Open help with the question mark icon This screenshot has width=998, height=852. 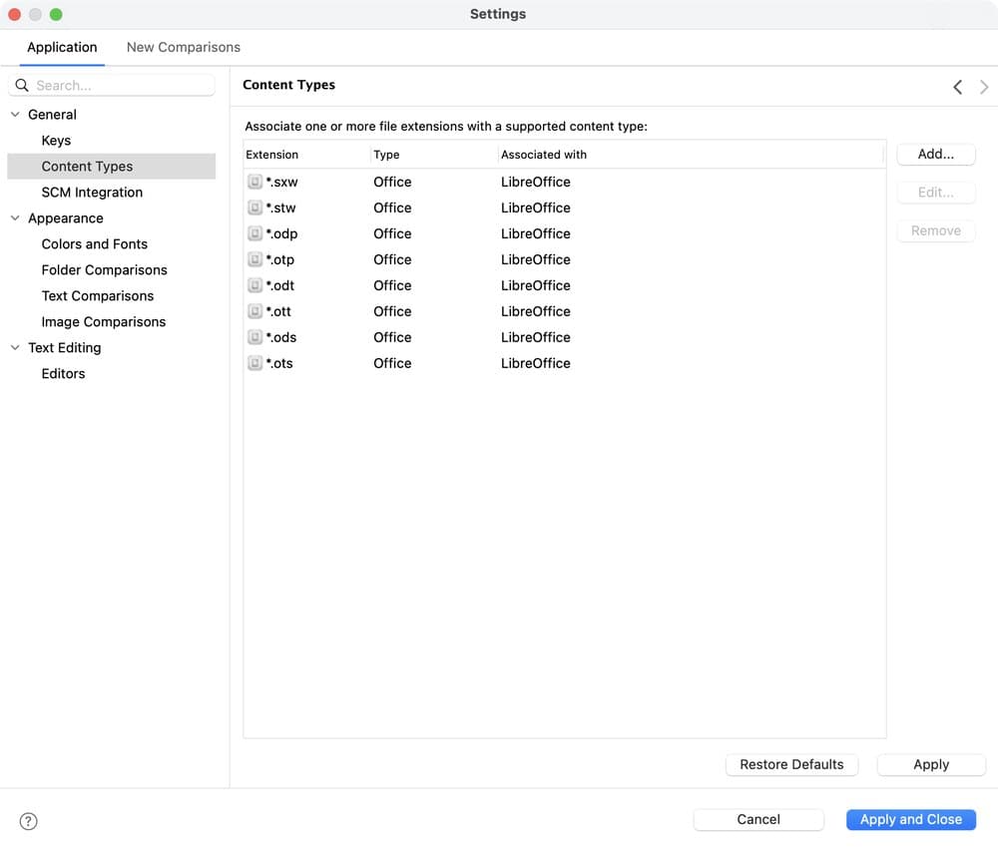point(29,821)
